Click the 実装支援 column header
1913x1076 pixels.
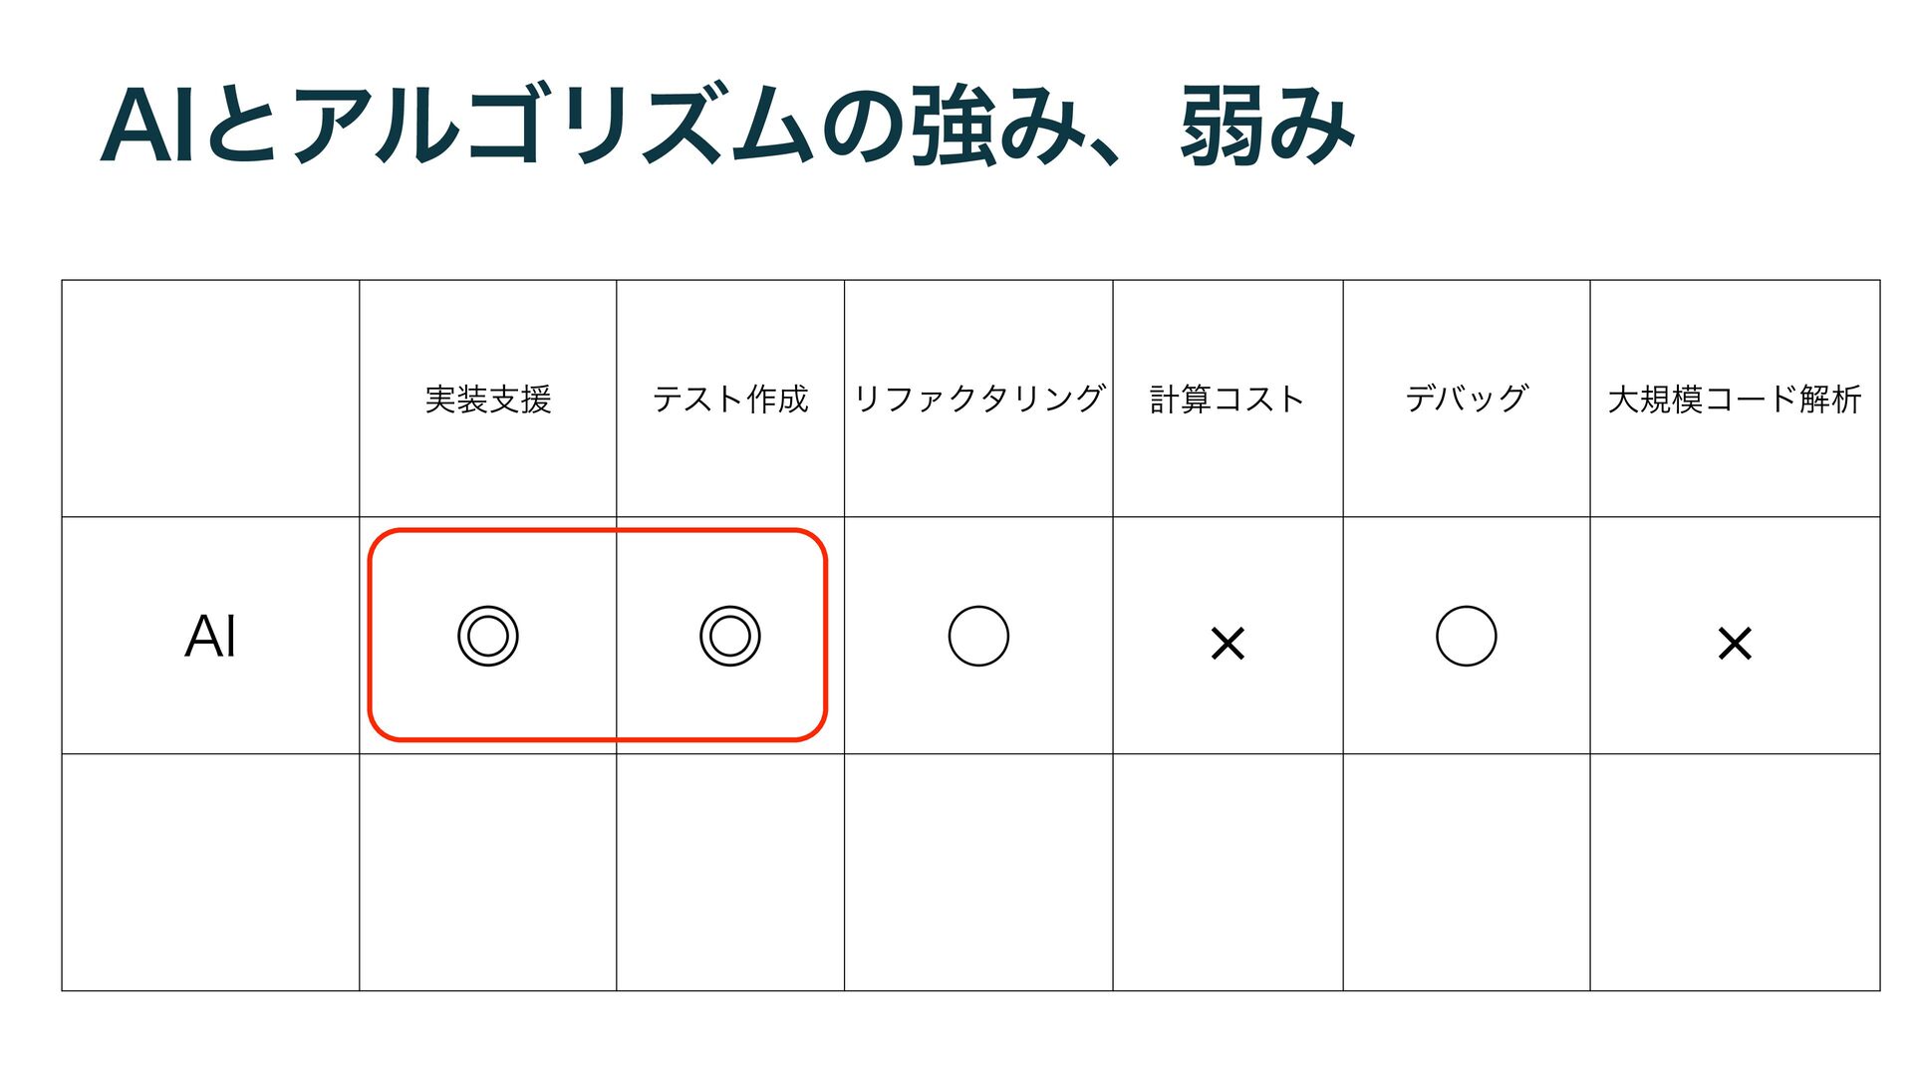[488, 399]
